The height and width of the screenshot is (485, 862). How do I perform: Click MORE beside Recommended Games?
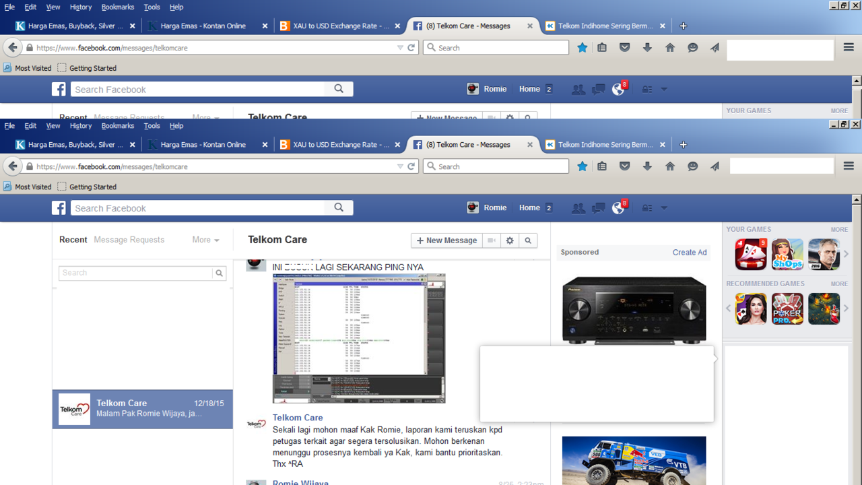[x=839, y=284]
